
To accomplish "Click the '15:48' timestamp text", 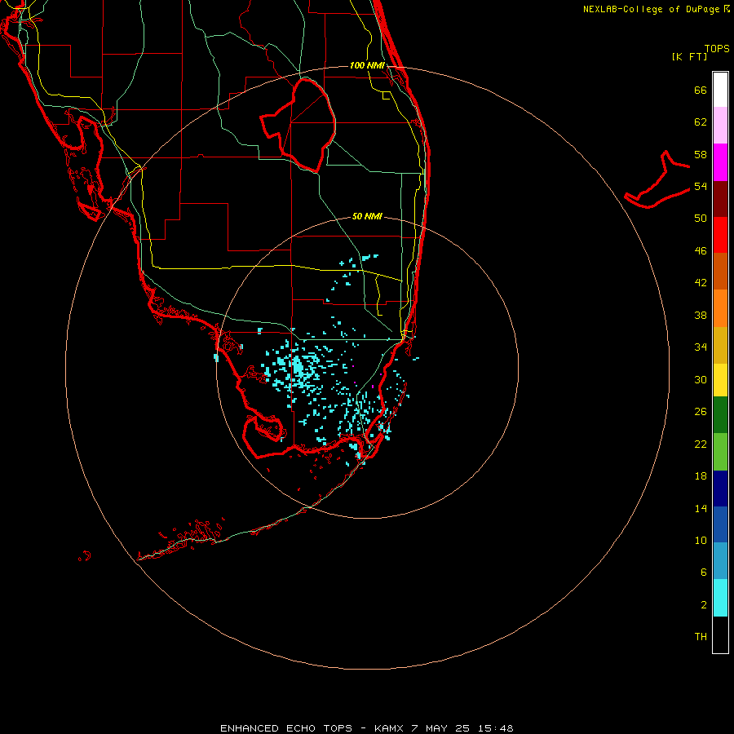I will [496, 728].
